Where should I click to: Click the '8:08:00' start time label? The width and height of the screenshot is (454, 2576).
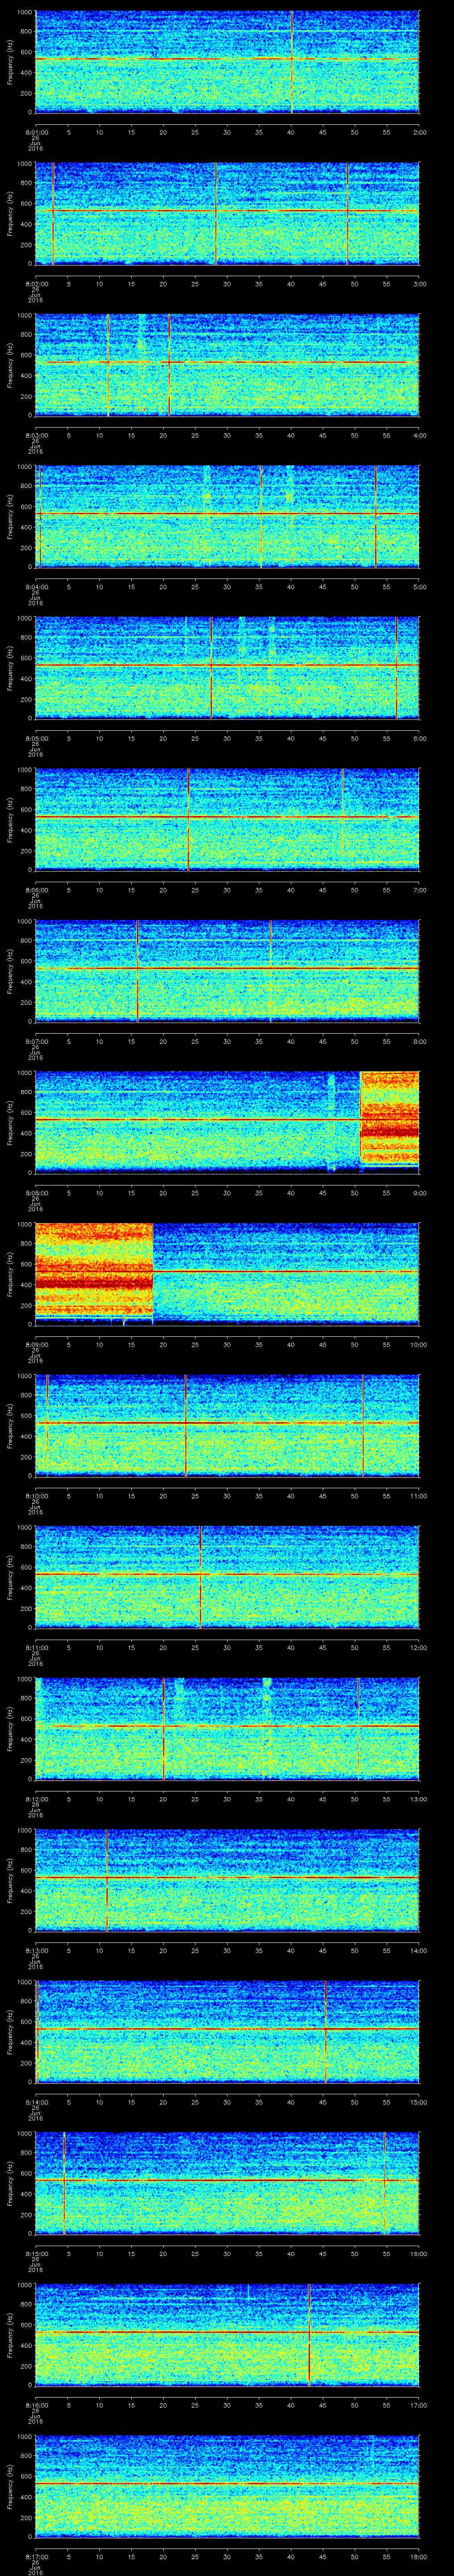[36, 1192]
